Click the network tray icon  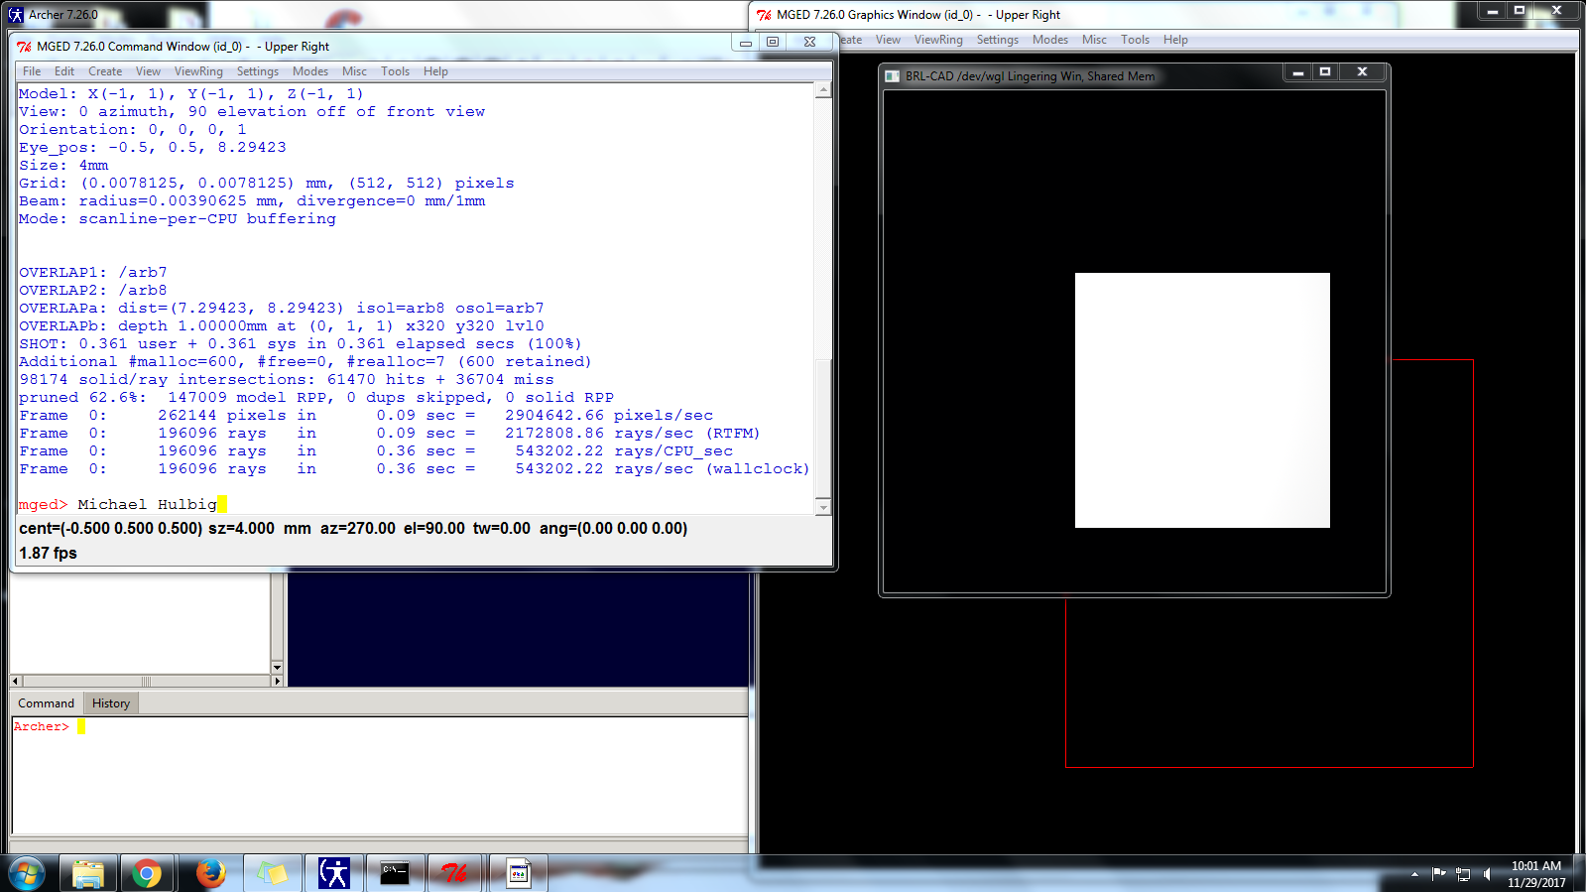pos(1463,874)
